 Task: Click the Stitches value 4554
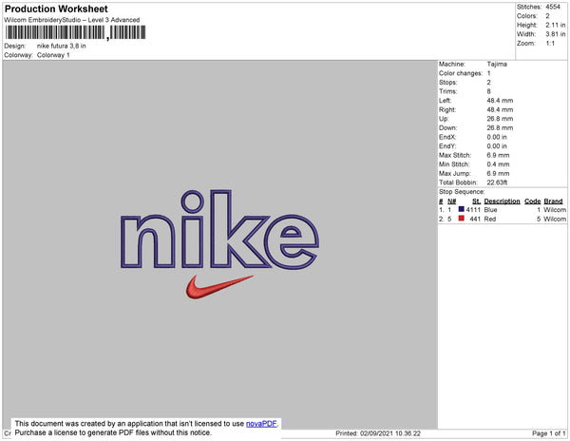[x=553, y=7]
